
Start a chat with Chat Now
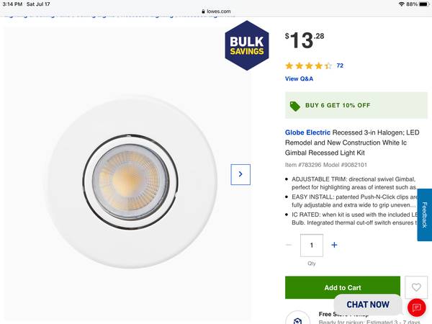pos(368,305)
